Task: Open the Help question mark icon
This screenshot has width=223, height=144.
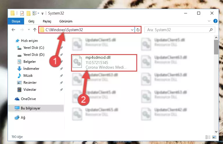Action: tap(215, 21)
